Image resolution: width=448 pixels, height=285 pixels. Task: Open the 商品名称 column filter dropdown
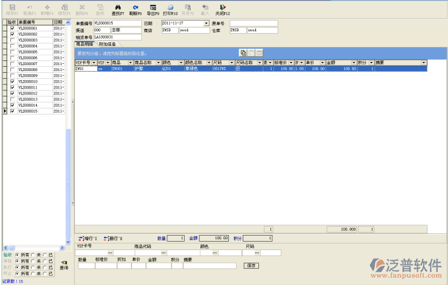coord(158,63)
